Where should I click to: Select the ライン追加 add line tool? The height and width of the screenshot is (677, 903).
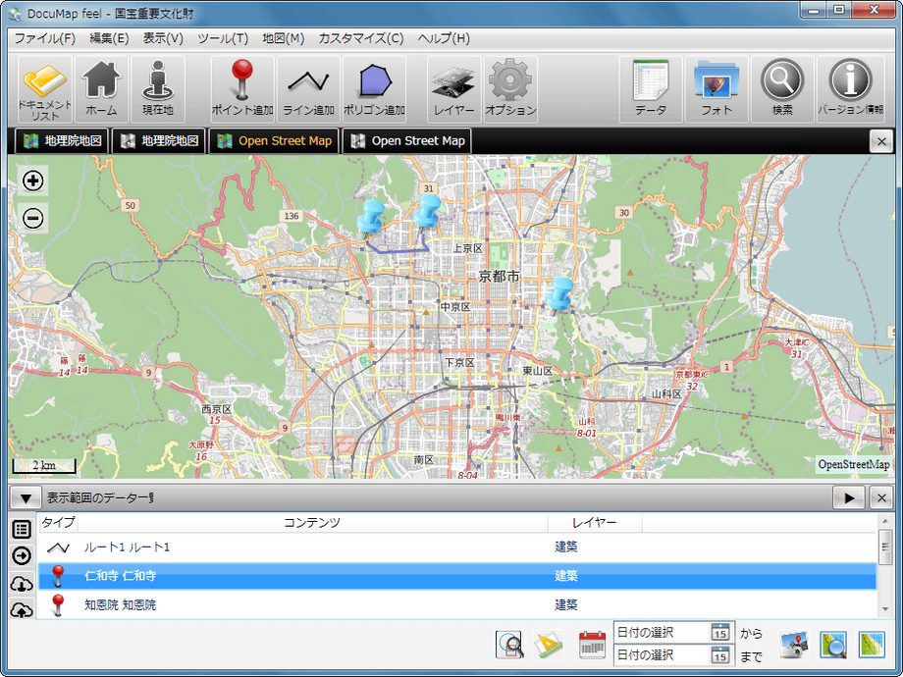(x=308, y=89)
